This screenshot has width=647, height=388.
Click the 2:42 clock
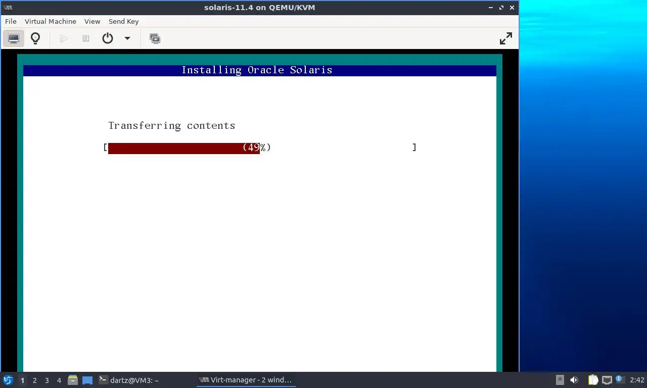pos(637,380)
